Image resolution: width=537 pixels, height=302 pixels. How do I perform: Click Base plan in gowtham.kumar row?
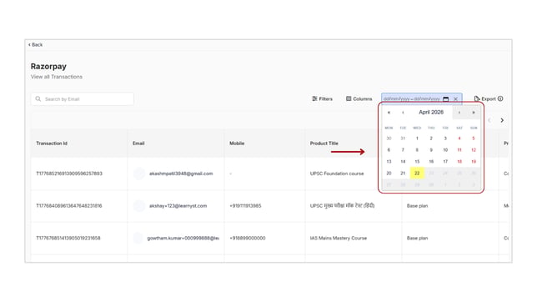[x=417, y=238]
